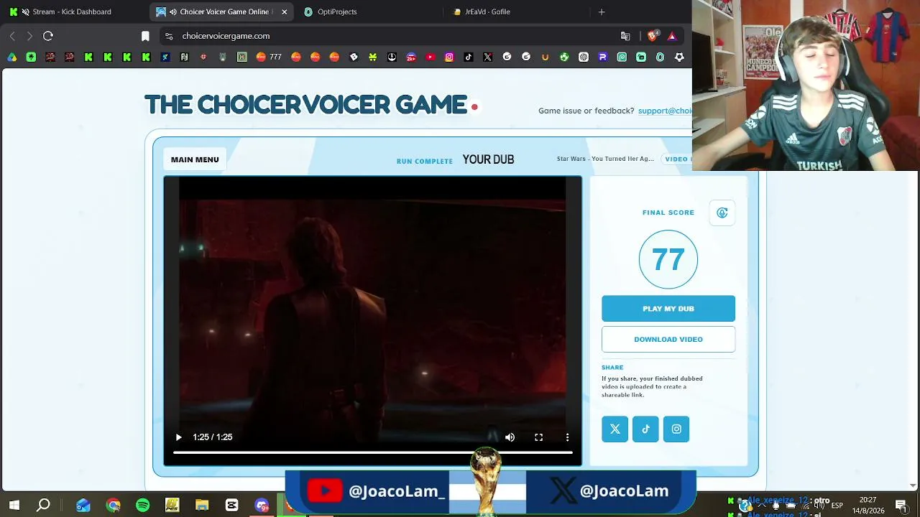Image resolution: width=920 pixels, height=517 pixels.
Task: Click the DOWNLOAD VIDEO button
Action: tap(668, 340)
